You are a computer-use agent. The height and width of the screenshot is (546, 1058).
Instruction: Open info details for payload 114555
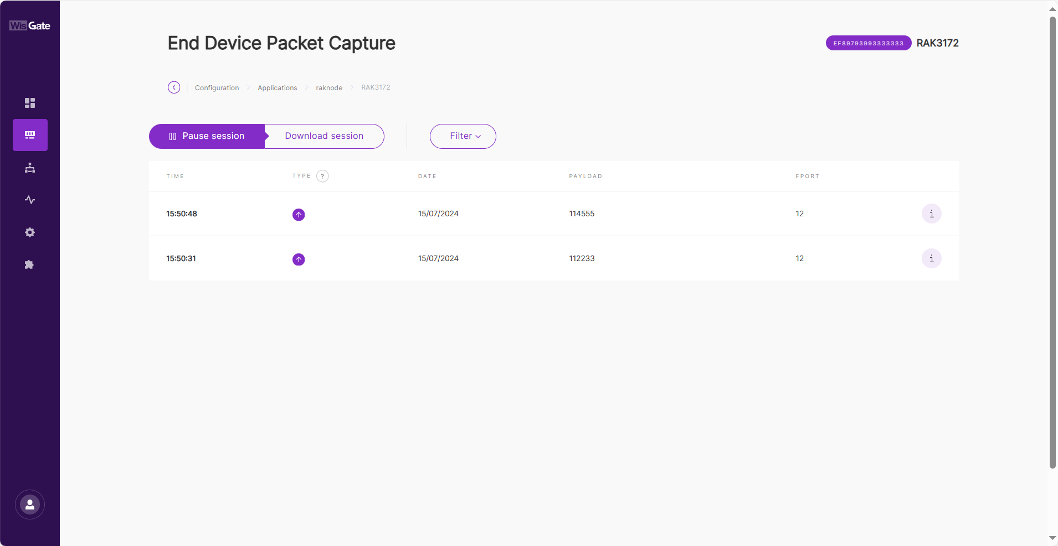(x=932, y=214)
